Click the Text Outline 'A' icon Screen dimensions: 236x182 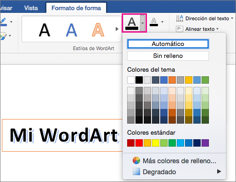coord(154,22)
